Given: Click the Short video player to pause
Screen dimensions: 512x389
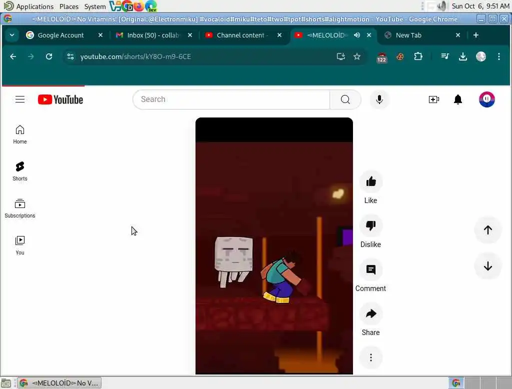Looking at the screenshot, I should click(274, 245).
